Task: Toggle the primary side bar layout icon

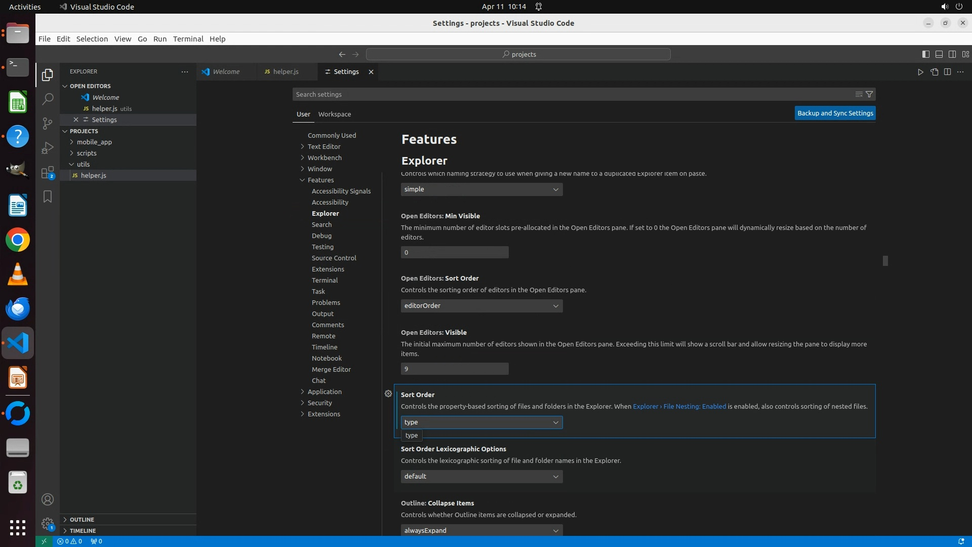Action: [925, 54]
